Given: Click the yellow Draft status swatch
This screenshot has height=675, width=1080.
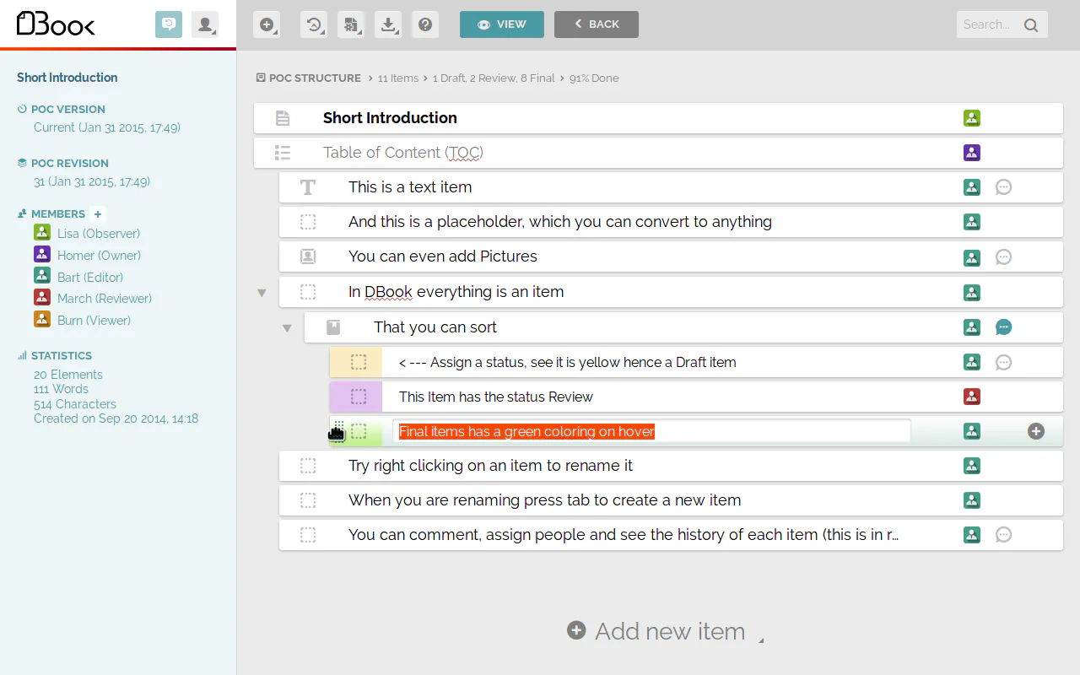Looking at the screenshot, I should pos(356,362).
